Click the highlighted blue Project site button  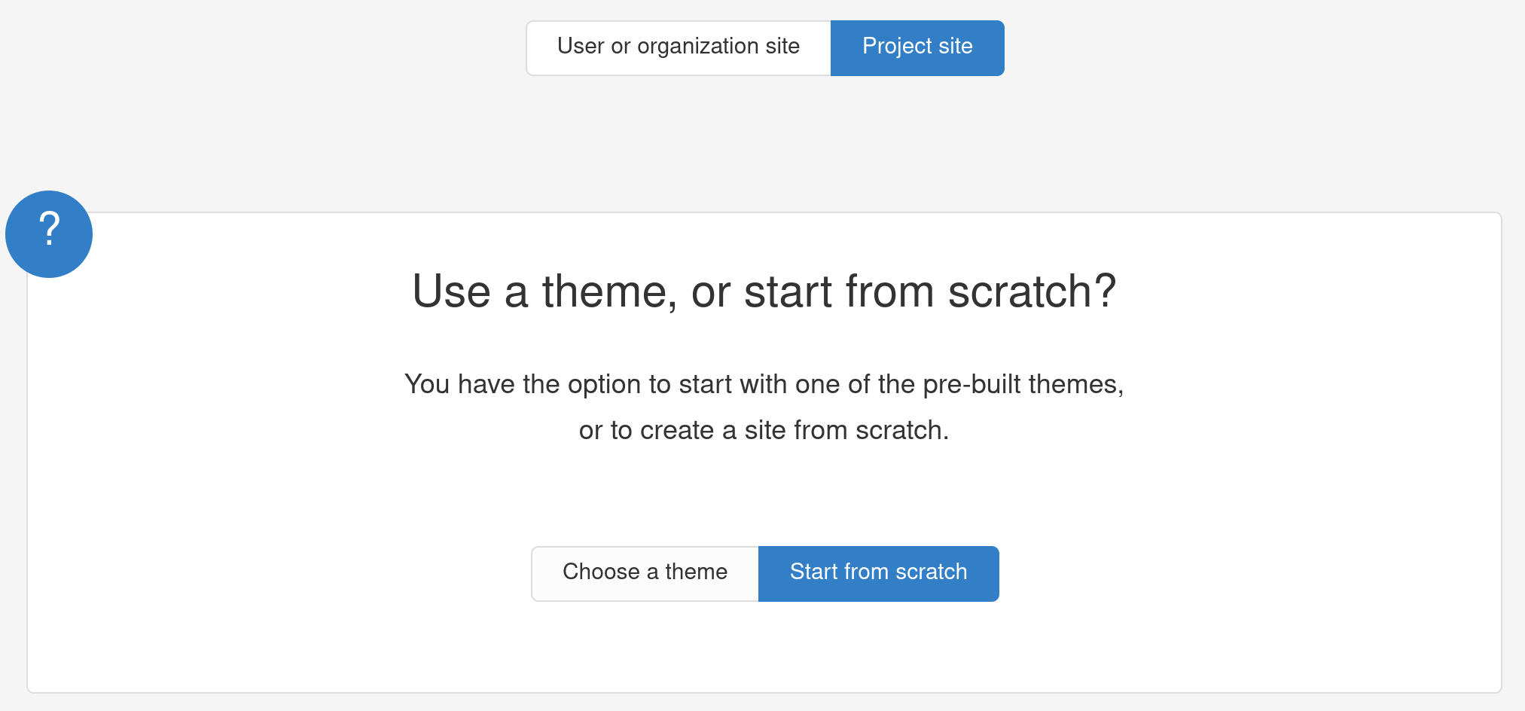[x=917, y=47]
